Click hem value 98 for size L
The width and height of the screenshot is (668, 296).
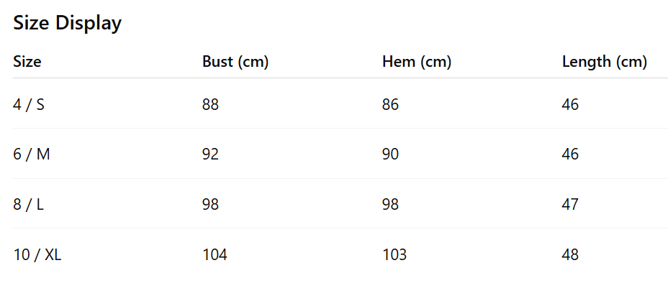pyautogui.click(x=390, y=204)
